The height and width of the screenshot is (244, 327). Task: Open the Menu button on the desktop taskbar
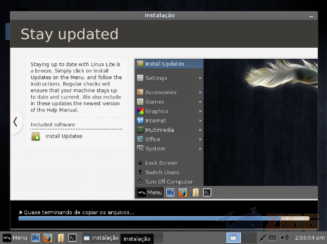coord(15,238)
